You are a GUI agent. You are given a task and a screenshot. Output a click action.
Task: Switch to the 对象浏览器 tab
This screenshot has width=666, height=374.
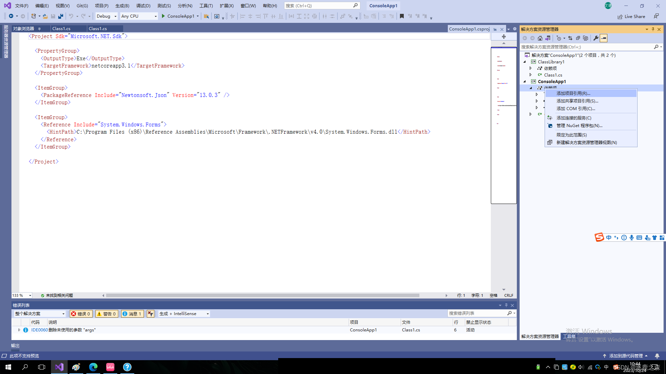pyautogui.click(x=24, y=29)
